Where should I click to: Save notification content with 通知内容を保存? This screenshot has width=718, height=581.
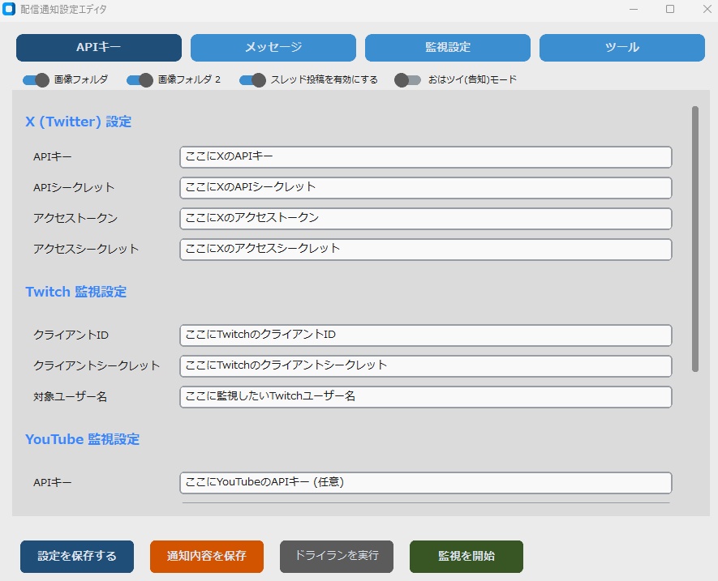pyautogui.click(x=206, y=557)
